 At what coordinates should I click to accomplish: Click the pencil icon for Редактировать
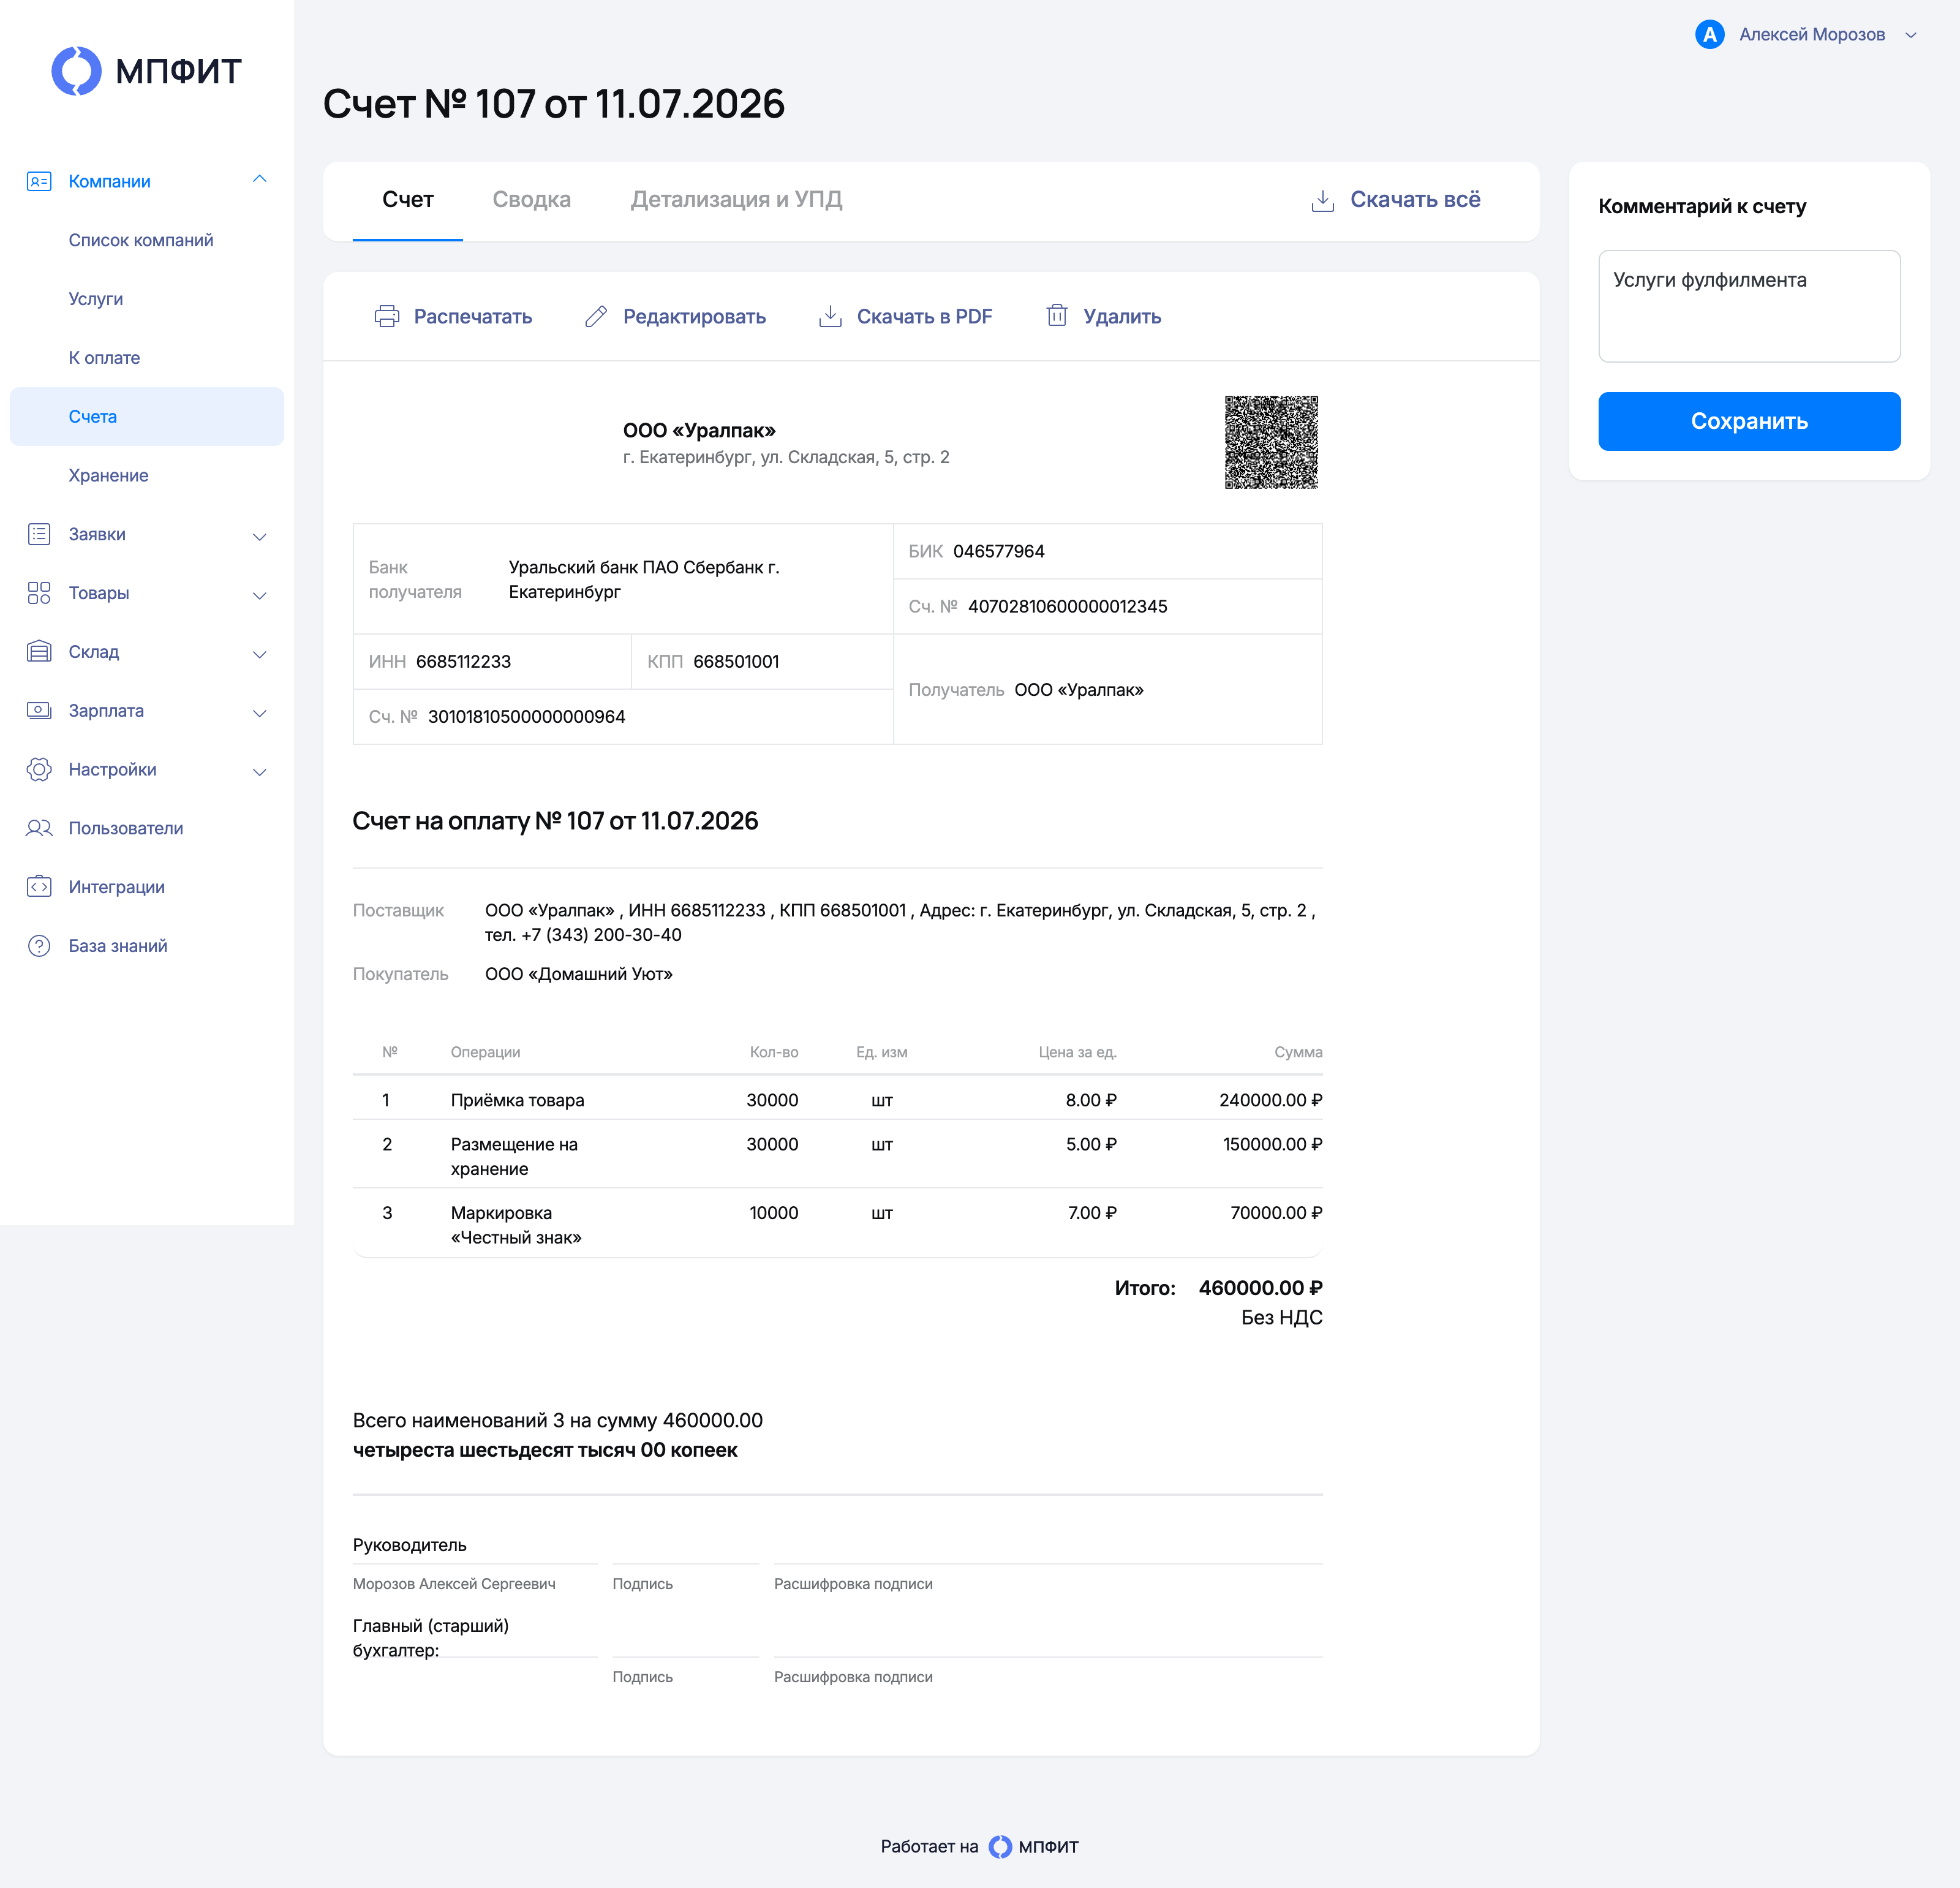tap(596, 317)
